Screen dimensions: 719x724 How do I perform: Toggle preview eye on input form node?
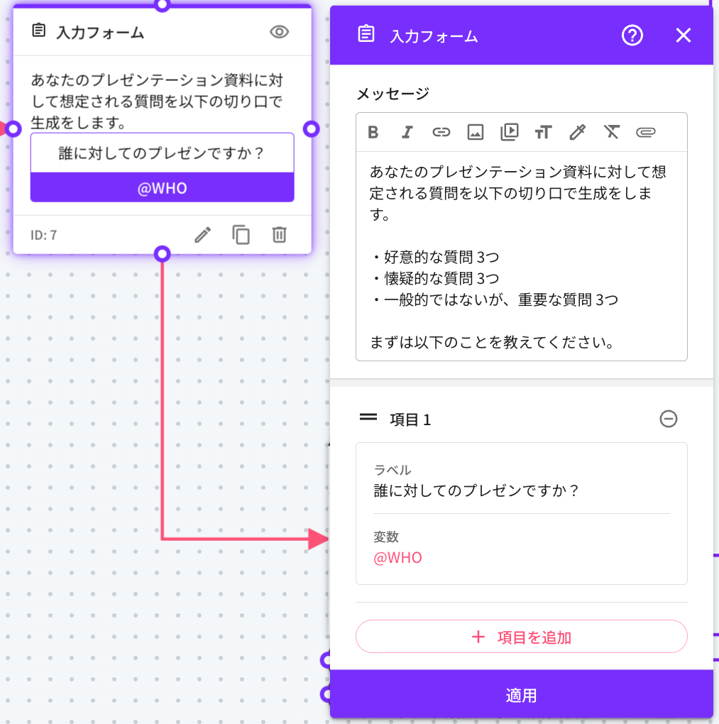point(280,32)
